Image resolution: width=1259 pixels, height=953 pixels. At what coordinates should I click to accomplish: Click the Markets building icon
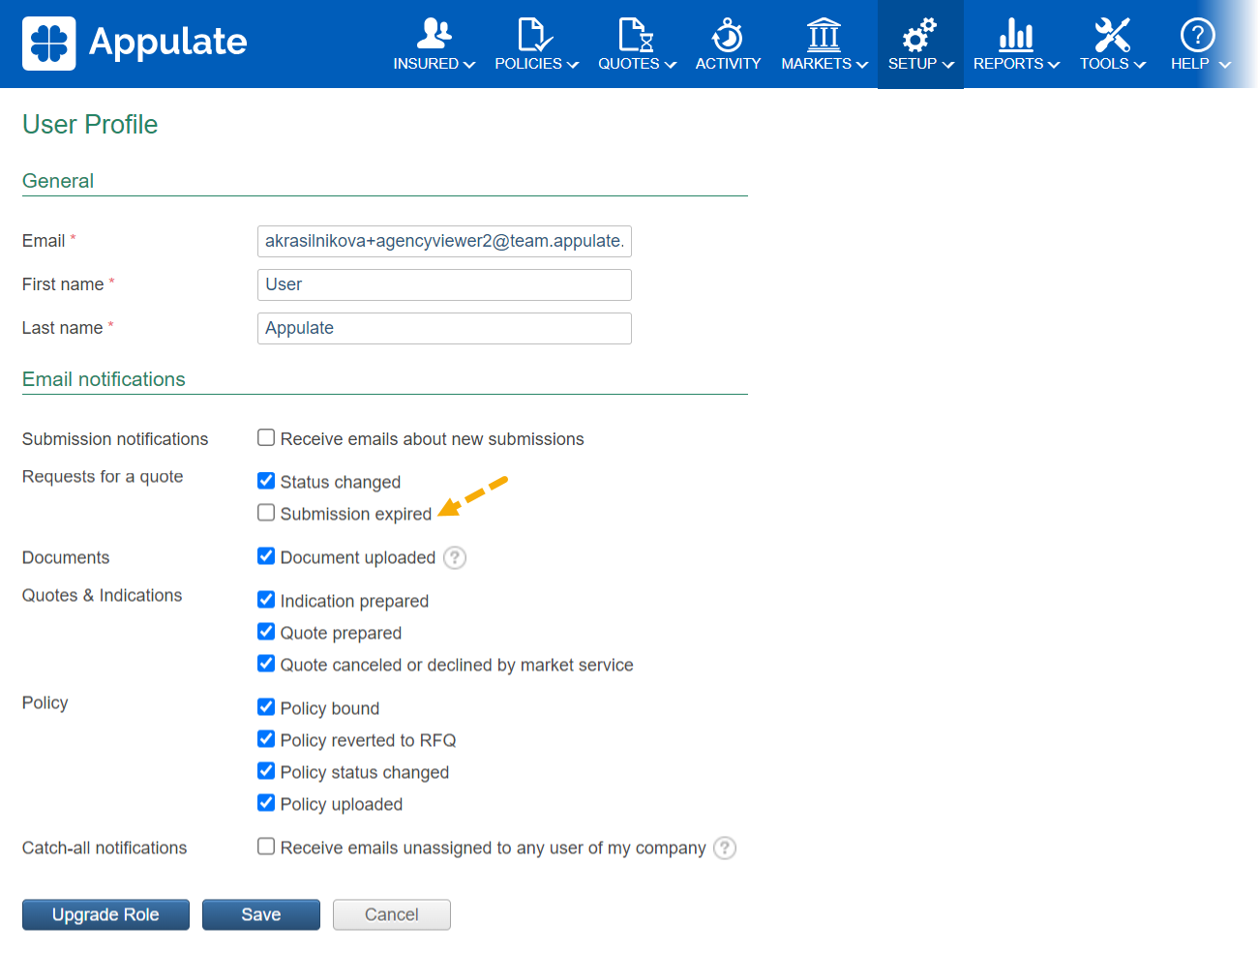pyautogui.click(x=824, y=34)
